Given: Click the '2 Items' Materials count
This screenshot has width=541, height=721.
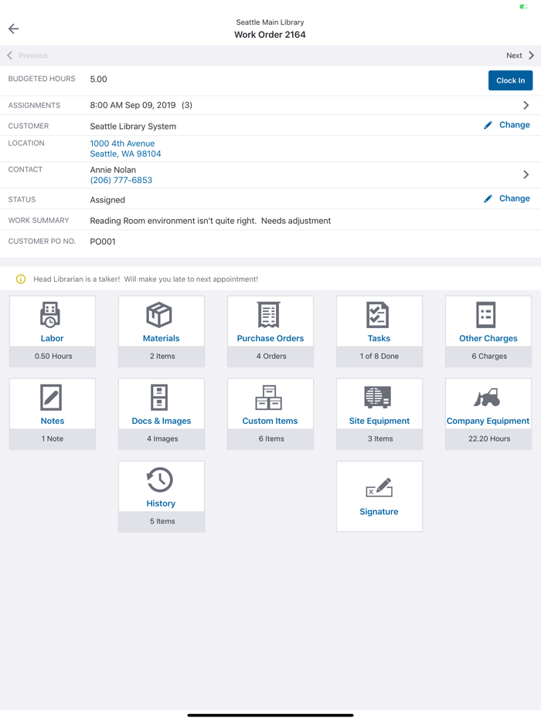Looking at the screenshot, I should coord(162,357).
